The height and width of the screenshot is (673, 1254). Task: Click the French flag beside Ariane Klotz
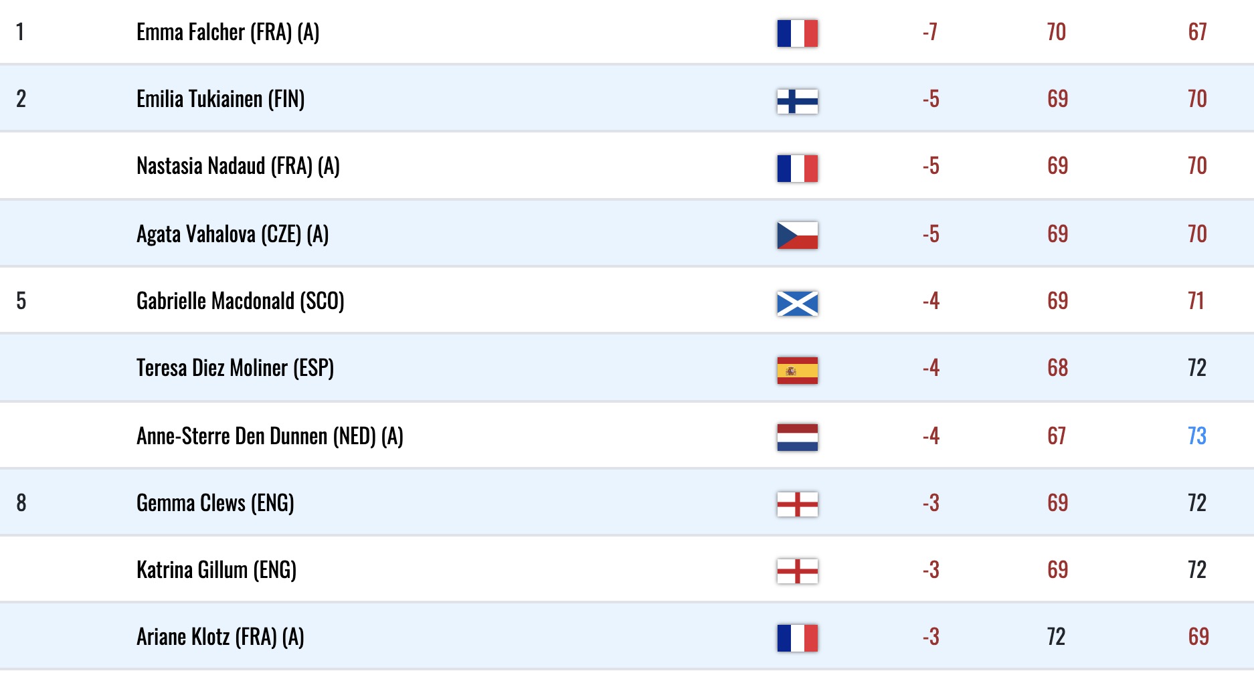[797, 638]
